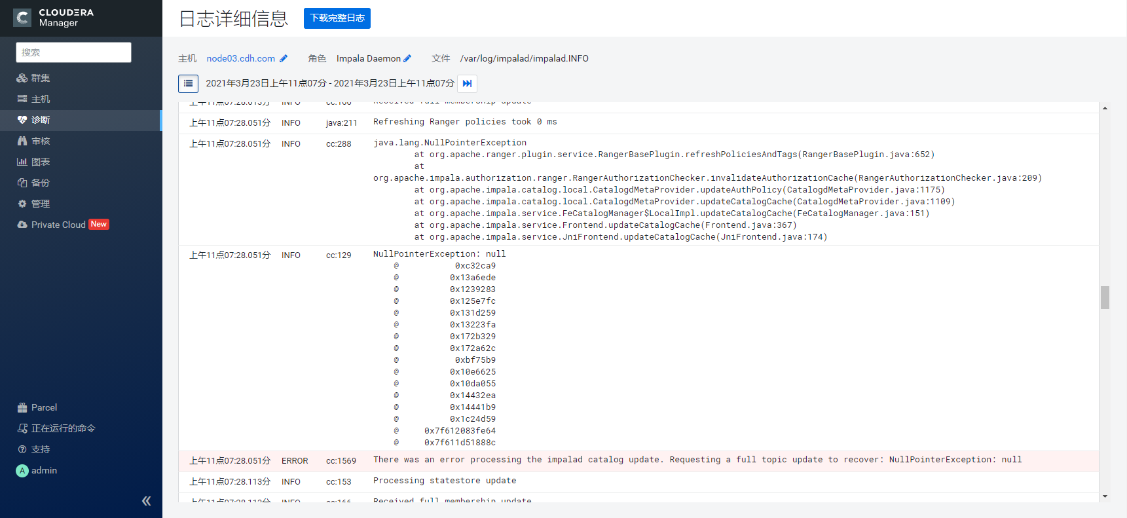Image resolution: width=1127 pixels, height=518 pixels.
Task: Click the file path /var/log/impalad/impalad.INFO
Action: point(524,58)
